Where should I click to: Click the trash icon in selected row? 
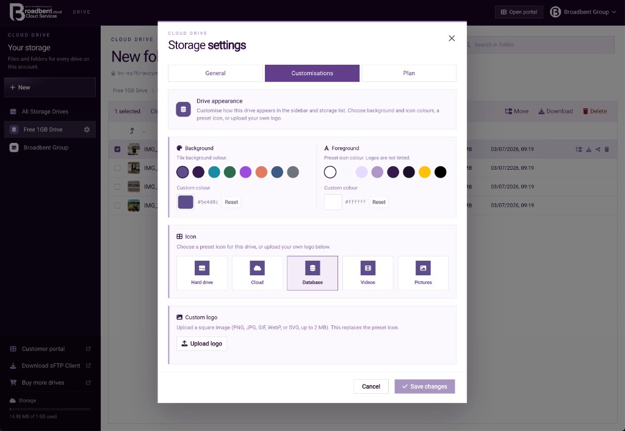(607, 150)
